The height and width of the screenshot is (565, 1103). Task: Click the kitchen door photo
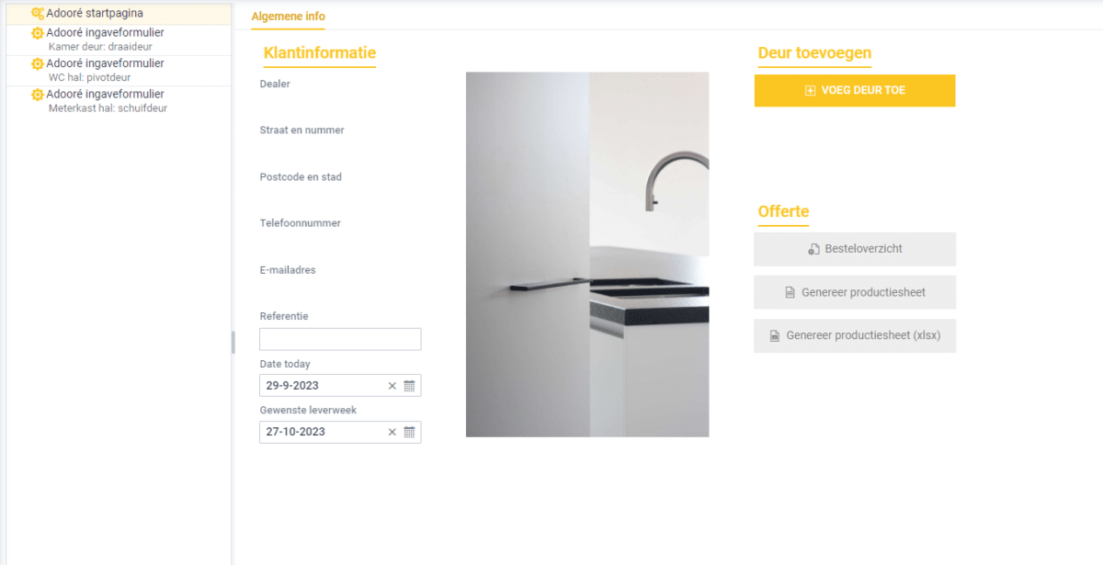pyautogui.click(x=587, y=254)
